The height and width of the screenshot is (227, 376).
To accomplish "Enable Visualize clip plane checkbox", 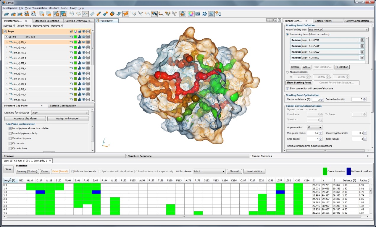I will pyautogui.click(x=10, y=138).
